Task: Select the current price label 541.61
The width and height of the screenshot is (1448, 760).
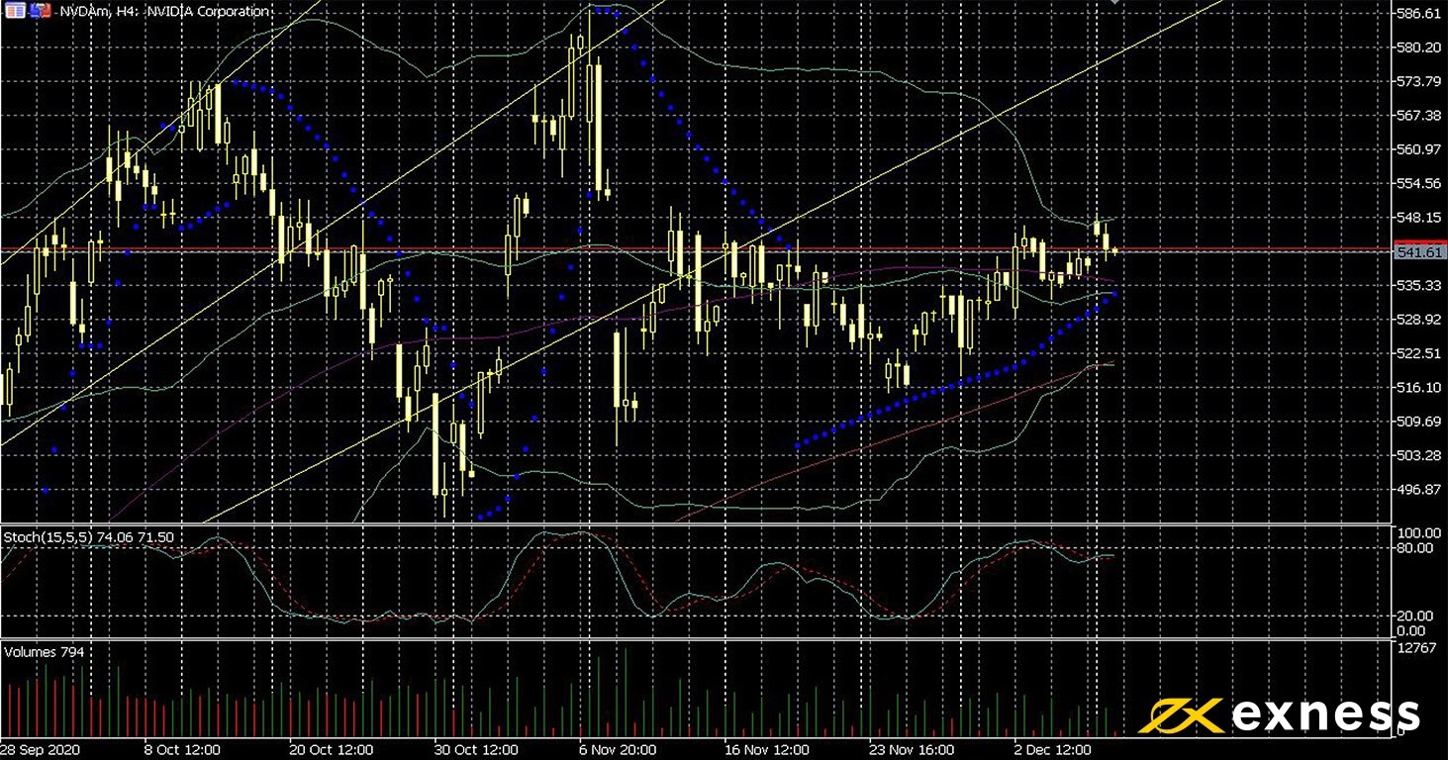Action: pos(1418,252)
